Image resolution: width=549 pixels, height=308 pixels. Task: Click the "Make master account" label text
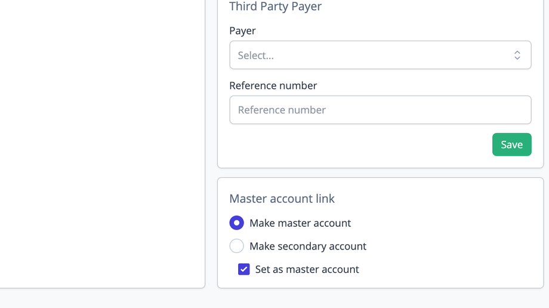300,223
